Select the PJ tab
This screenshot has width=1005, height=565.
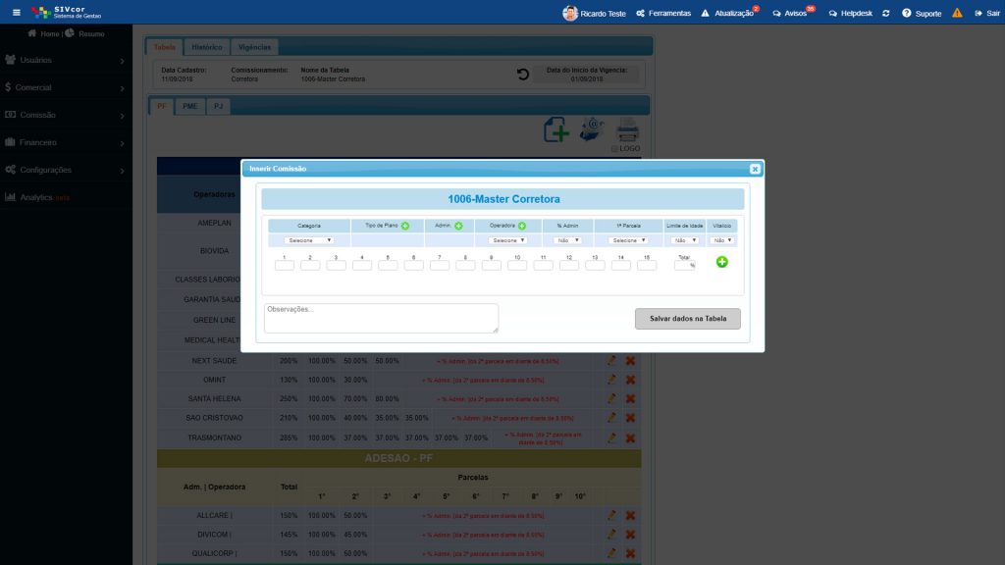click(219, 106)
